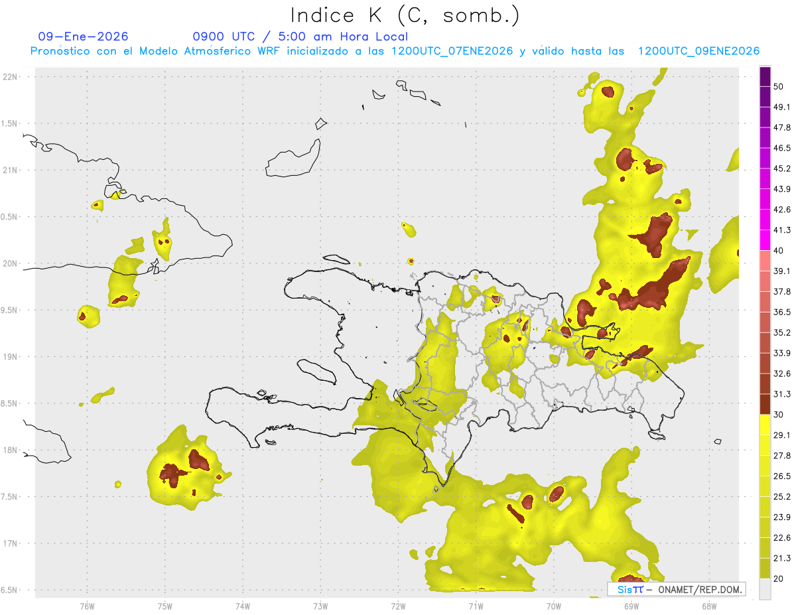Viewport: 796px width, 615px height.
Task: Click the 20N latitude label
Action: [10, 263]
